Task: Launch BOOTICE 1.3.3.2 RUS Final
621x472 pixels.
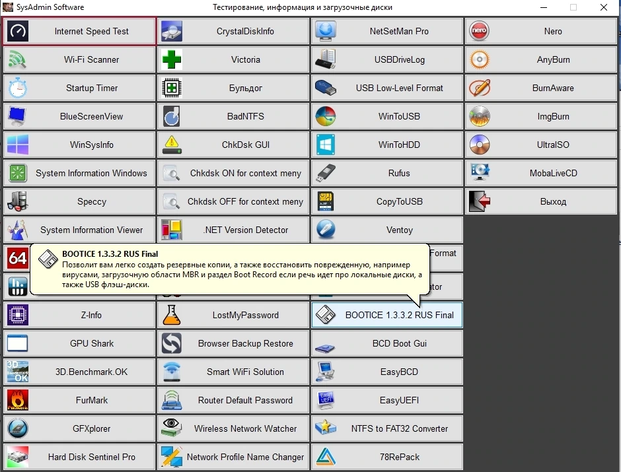Action: coord(387,315)
